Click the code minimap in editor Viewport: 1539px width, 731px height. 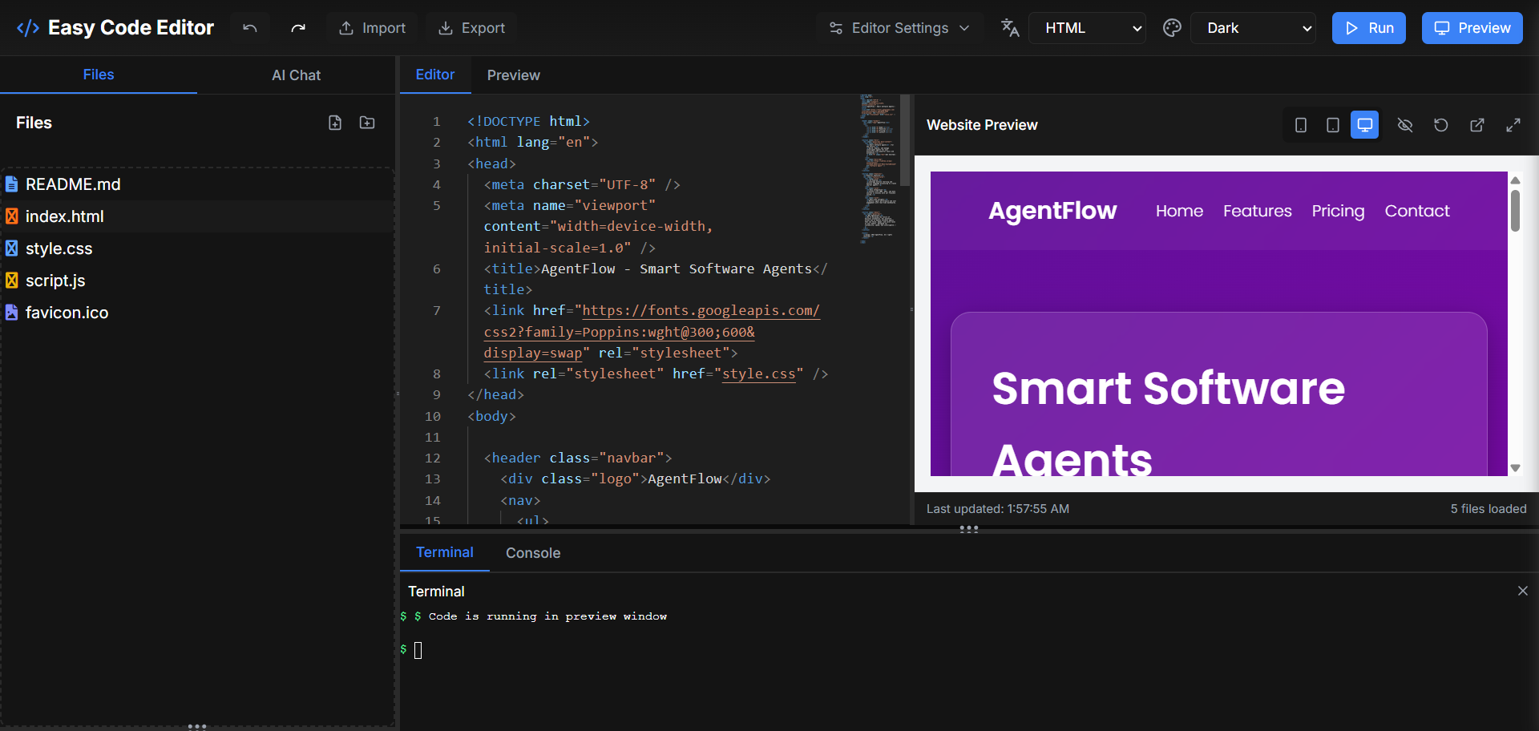pos(878,168)
